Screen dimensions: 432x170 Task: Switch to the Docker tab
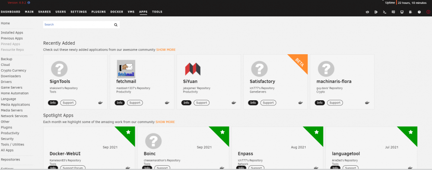pyautogui.click(x=117, y=12)
